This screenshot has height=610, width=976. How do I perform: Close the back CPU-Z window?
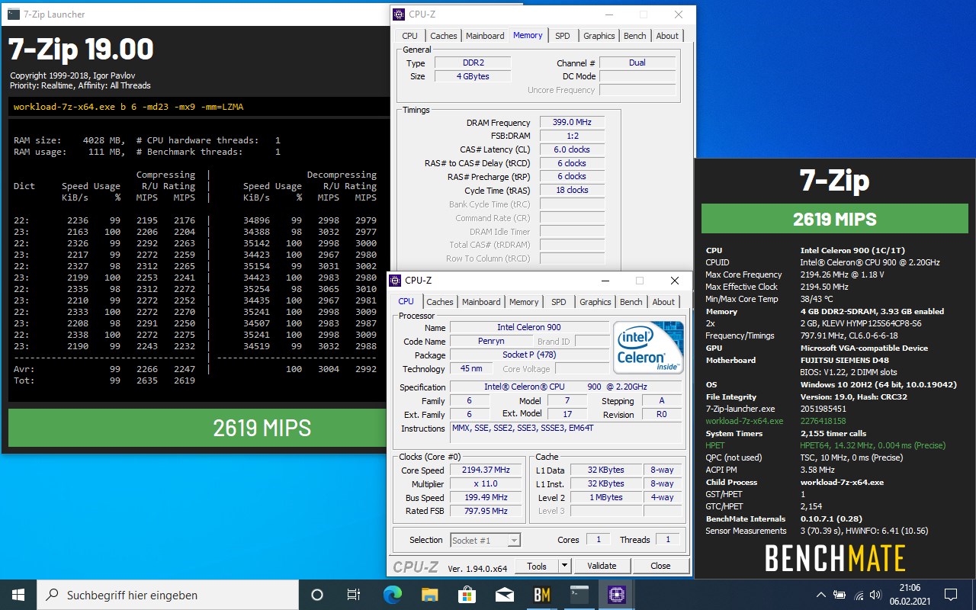click(679, 14)
